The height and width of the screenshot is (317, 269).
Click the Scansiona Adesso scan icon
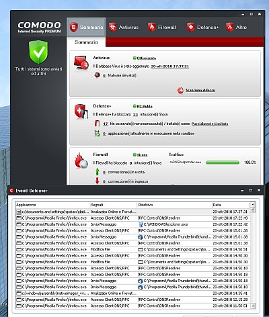coord(180,90)
